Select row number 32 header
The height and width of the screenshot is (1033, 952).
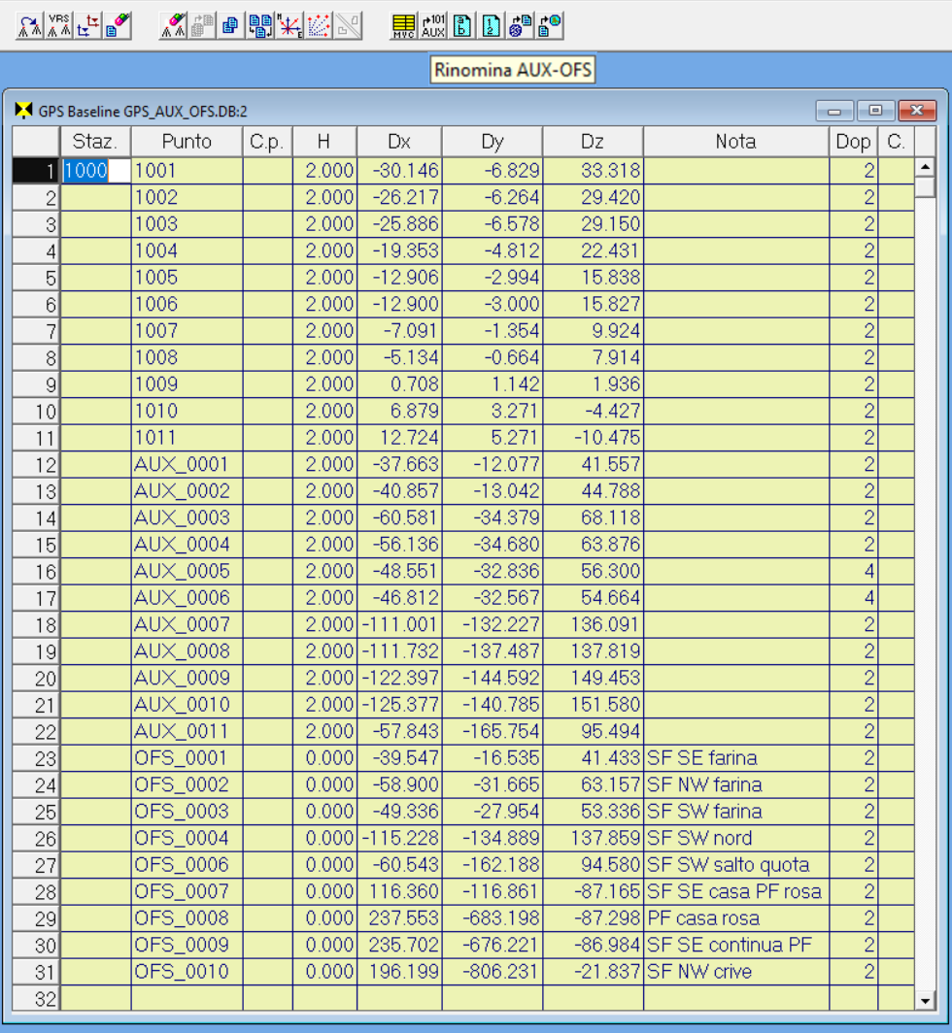pos(36,998)
